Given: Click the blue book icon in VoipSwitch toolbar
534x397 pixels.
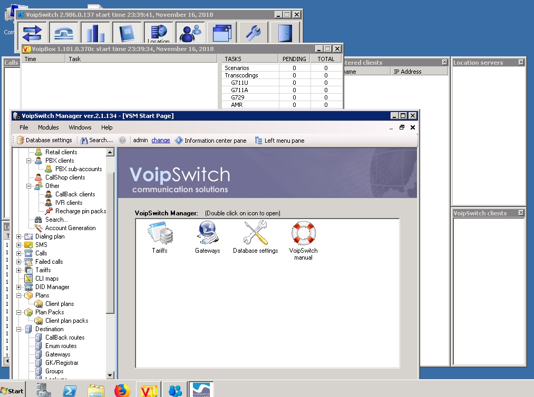Looking at the screenshot, I should tap(127, 33).
